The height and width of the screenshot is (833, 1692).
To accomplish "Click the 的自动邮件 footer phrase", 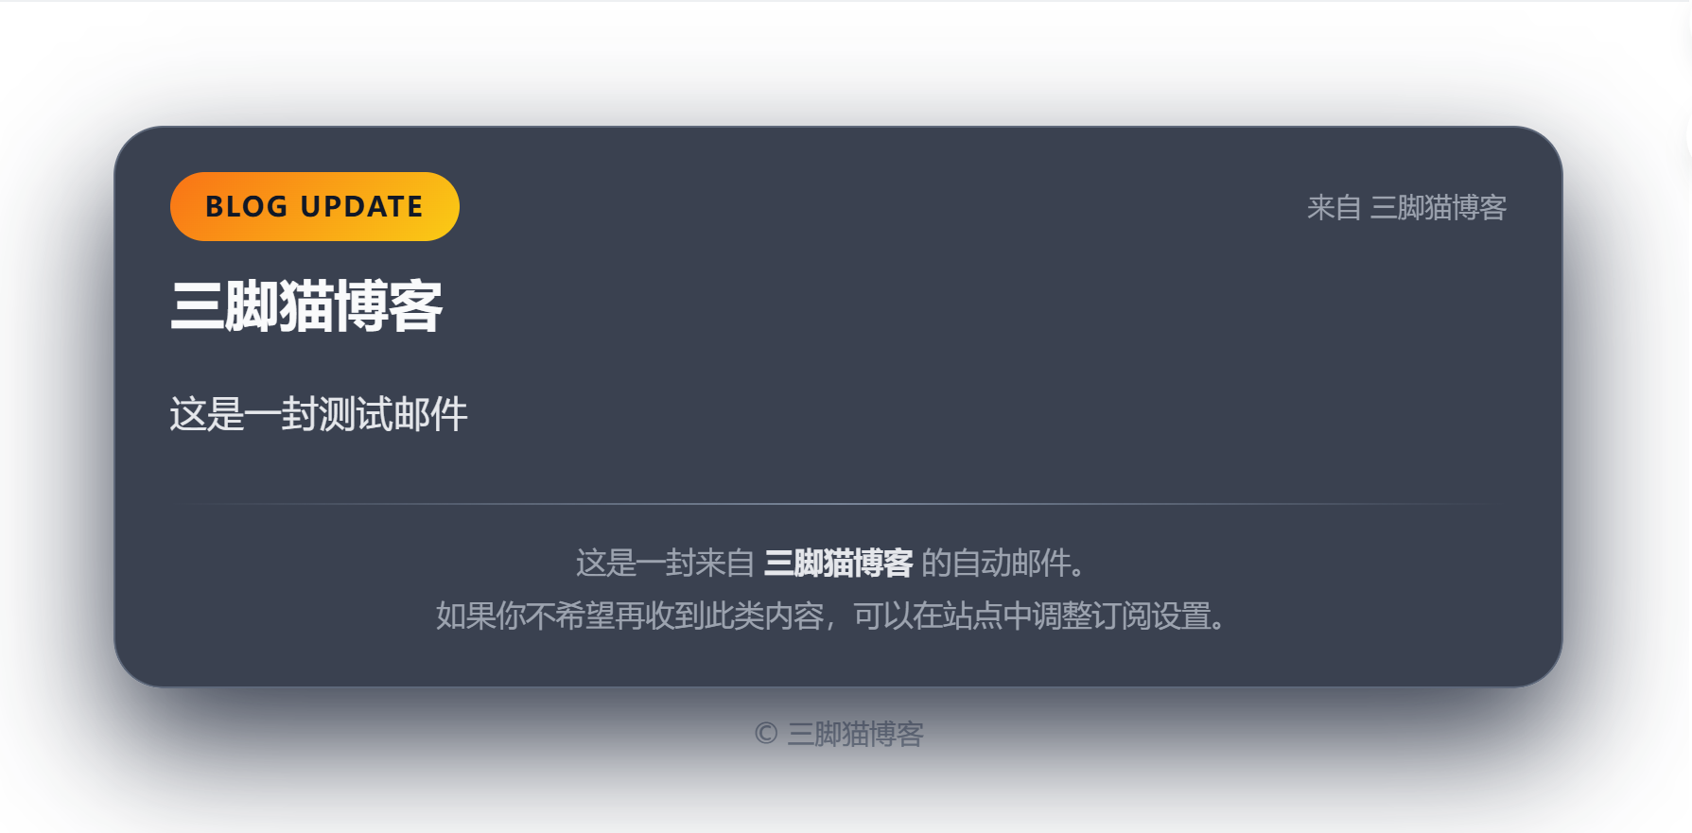I will point(996,563).
